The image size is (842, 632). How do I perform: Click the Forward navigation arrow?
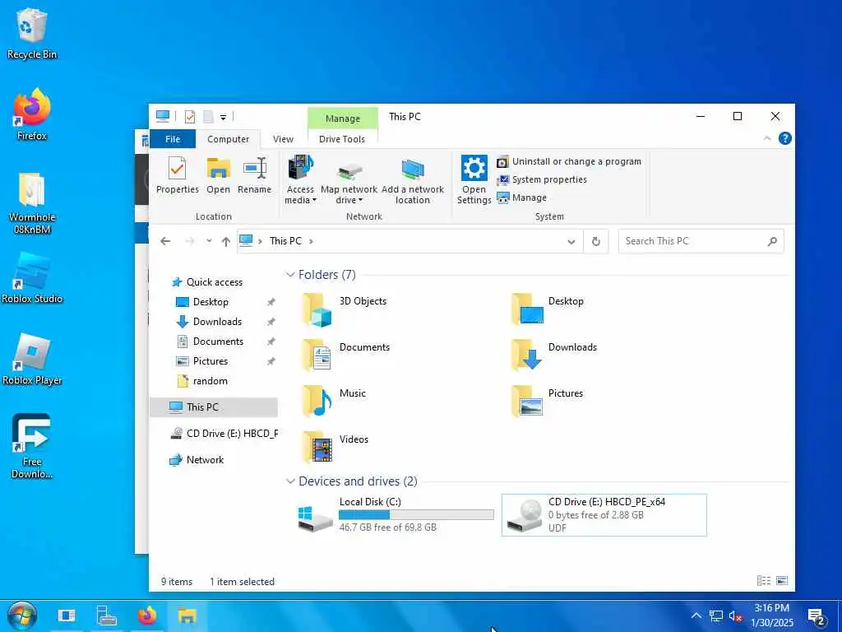(x=189, y=241)
